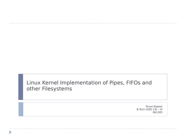Click the surname "Kapoor"
The width and height of the screenshot is (186, 139).
click(x=158, y=107)
